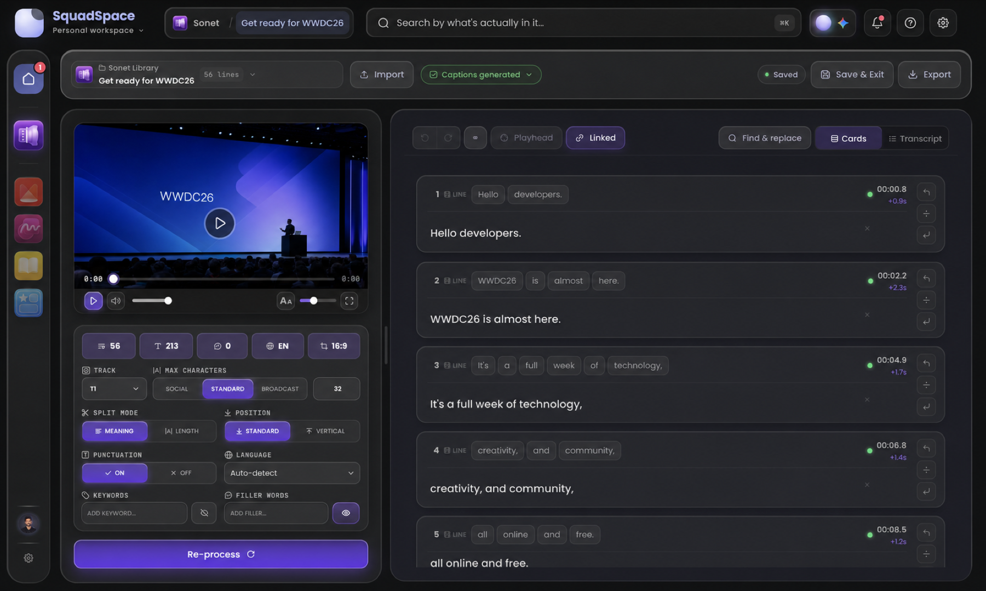Click the Aa caption size icon
986x591 pixels.
pyautogui.click(x=286, y=301)
